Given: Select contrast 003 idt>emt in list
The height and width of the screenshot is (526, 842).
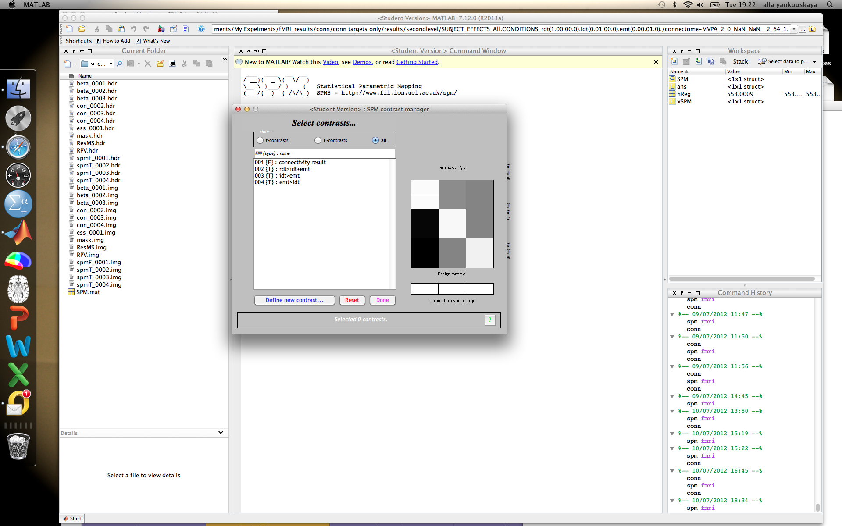Looking at the screenshot, I should [277, 176].
